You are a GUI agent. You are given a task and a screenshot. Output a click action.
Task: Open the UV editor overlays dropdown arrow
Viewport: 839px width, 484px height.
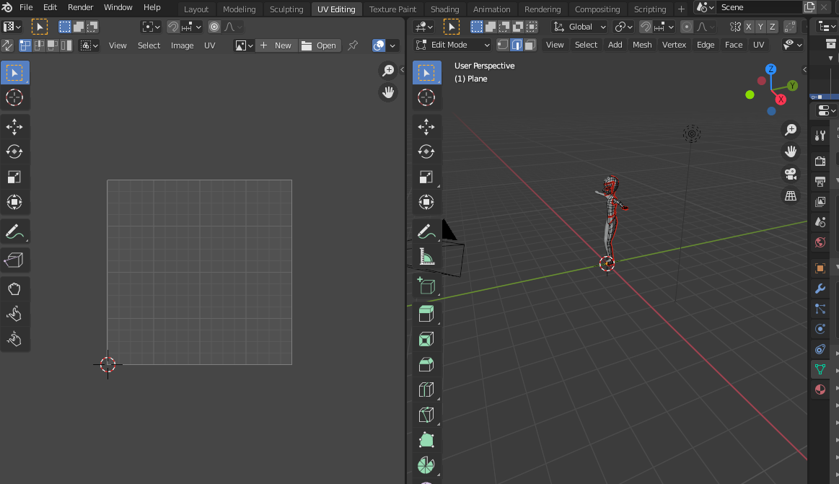(x=393, y=45)
